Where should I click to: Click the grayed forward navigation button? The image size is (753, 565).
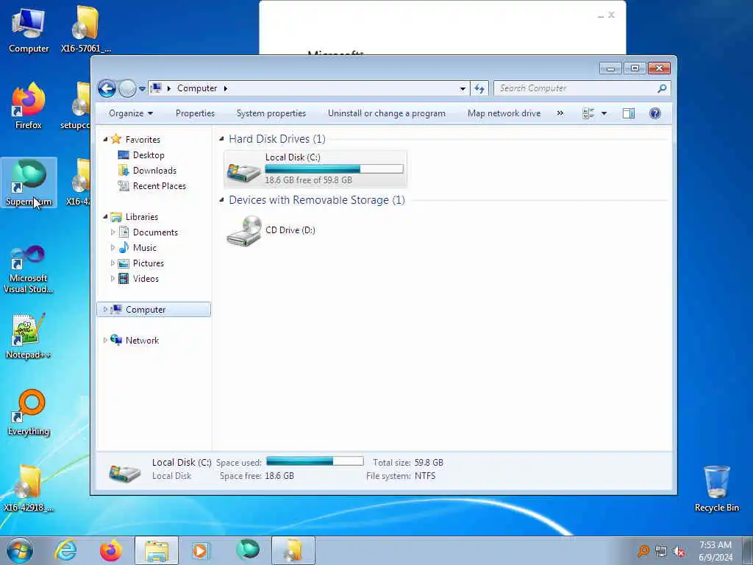click(127, 88)
